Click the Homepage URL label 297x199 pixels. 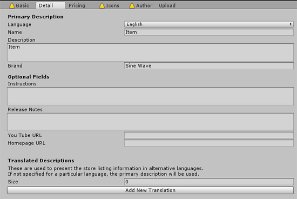(x=26, y=143)
